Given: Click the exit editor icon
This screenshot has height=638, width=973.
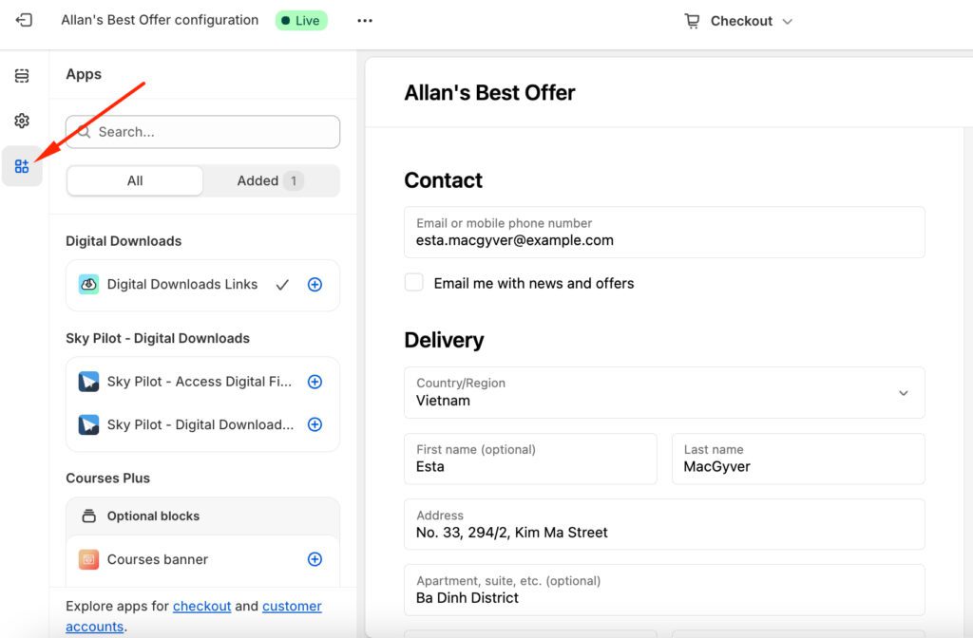Looking at the screenshot, I should pos(24,20).
